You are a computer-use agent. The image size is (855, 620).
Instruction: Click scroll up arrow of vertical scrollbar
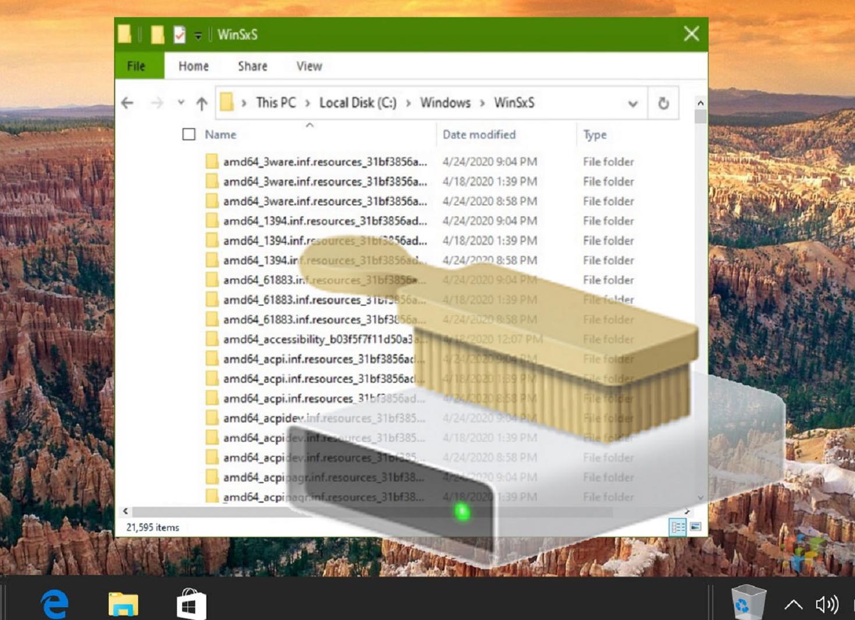[700, 102]
